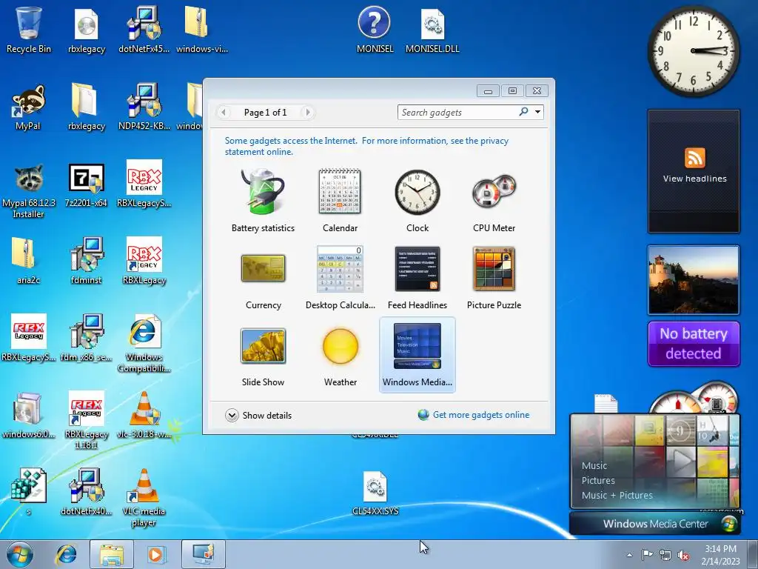Click the slideshow lighthouse picture gadget
Screen dimensions: 758x569
tap(693, 279)
